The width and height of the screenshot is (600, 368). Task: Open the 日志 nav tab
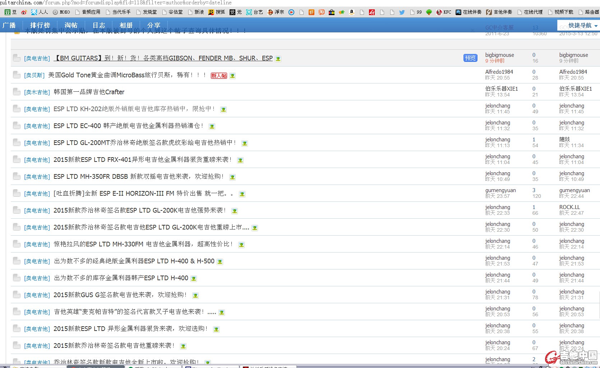(99, 25)
